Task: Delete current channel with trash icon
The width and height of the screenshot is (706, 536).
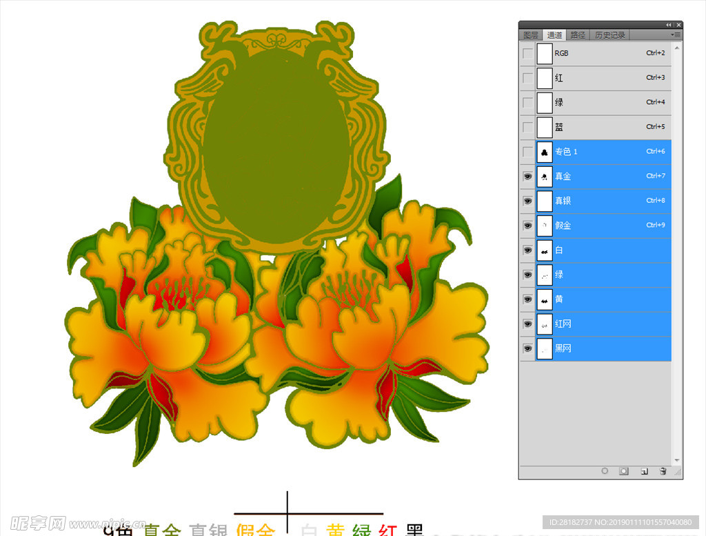Action: tap(663, 471)
